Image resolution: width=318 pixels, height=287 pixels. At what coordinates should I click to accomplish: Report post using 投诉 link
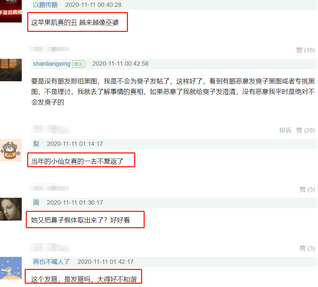(285, 130)
